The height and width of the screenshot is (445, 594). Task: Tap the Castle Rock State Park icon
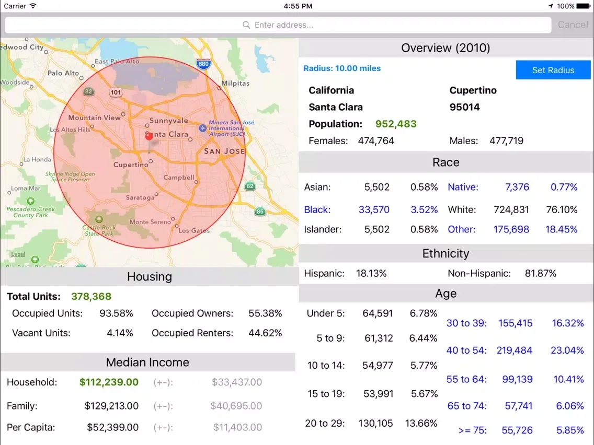(99, 219)
